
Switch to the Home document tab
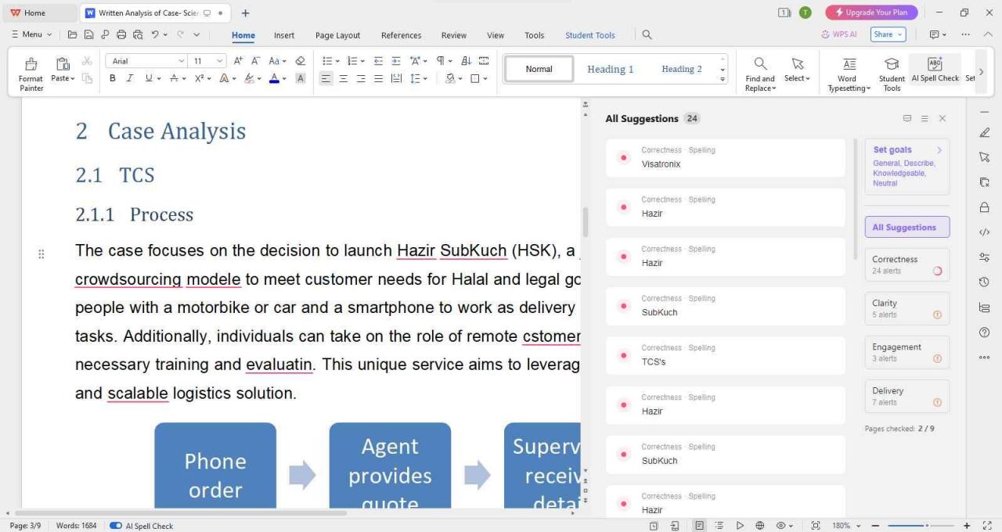click(x=39, y=13)
